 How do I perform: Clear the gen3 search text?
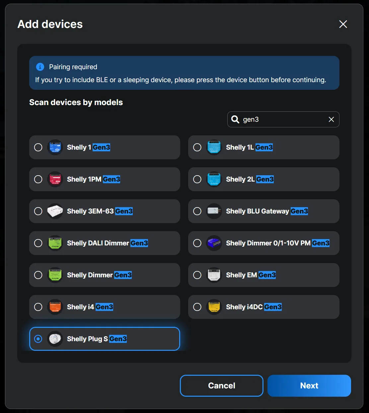tap(331, 119)
